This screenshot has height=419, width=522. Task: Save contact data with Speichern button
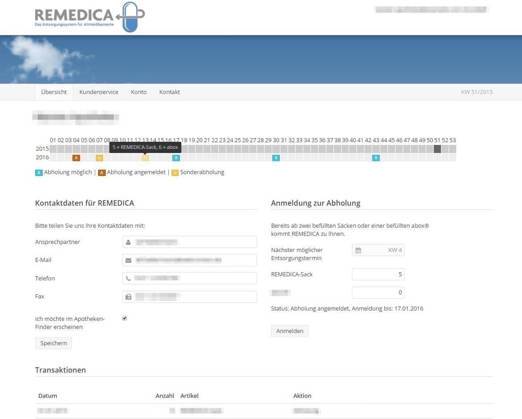tap(54, 343)
